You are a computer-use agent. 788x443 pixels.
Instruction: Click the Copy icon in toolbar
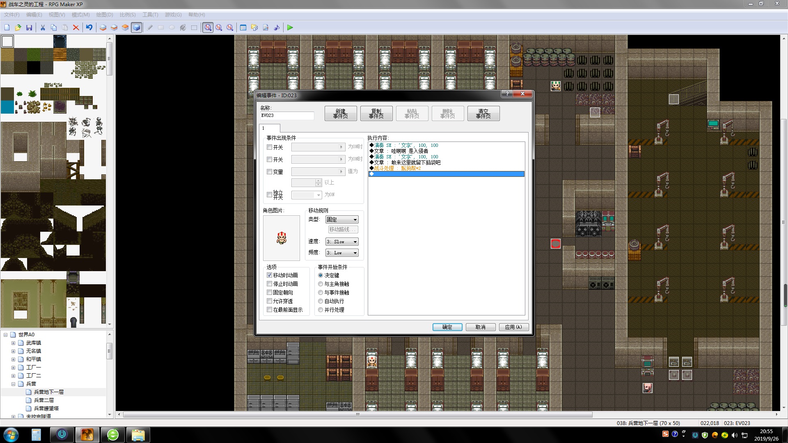pos(54,27)
